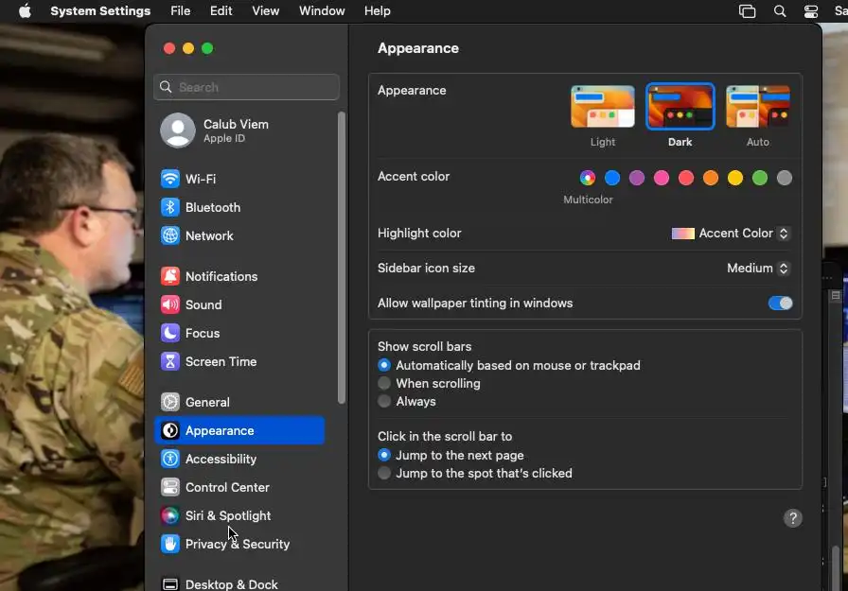Viewport: 848px width, 591px height.
Task: Select Automatically based on mouse or trackpad
Action: point(384,365)
